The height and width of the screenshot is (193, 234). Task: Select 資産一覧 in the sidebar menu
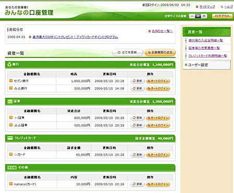206,32
